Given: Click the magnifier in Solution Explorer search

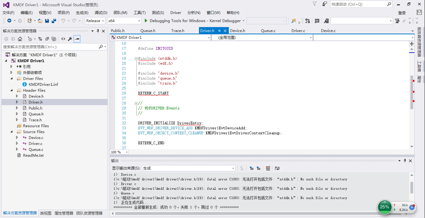Looking at the screenshot, I should coord(101,47).
